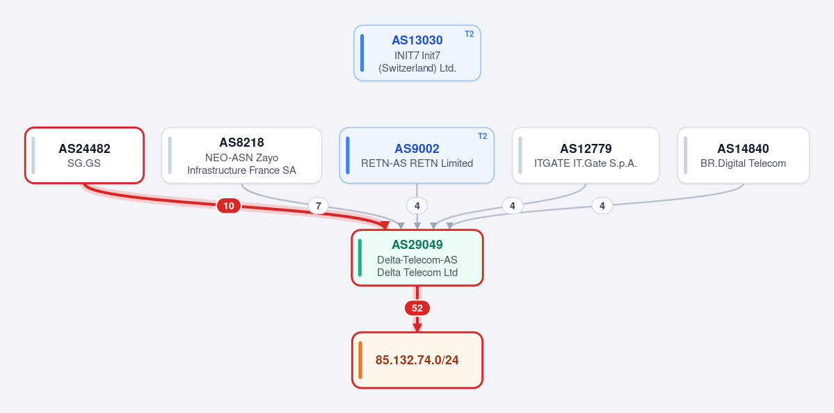Screen dimensions: 834x413
Task: Select the AS29049 Delta-Telecom node
Action: [x=417, y=258]
